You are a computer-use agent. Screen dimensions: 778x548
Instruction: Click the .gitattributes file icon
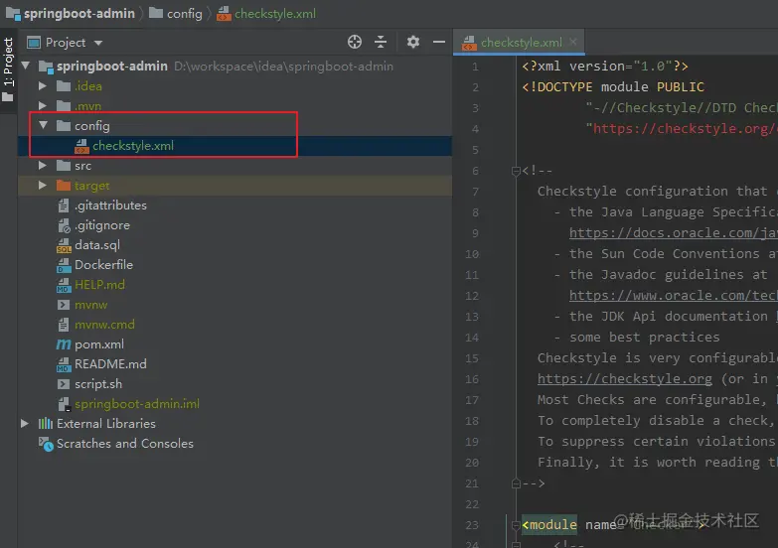click(x=64, y=205)
